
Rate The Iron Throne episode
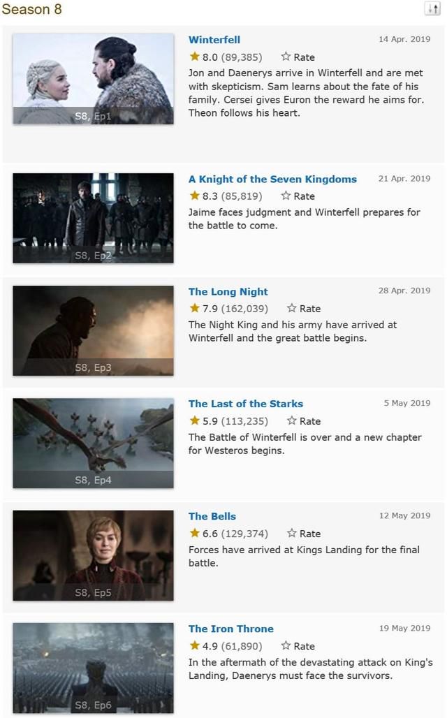click(298, 645)
